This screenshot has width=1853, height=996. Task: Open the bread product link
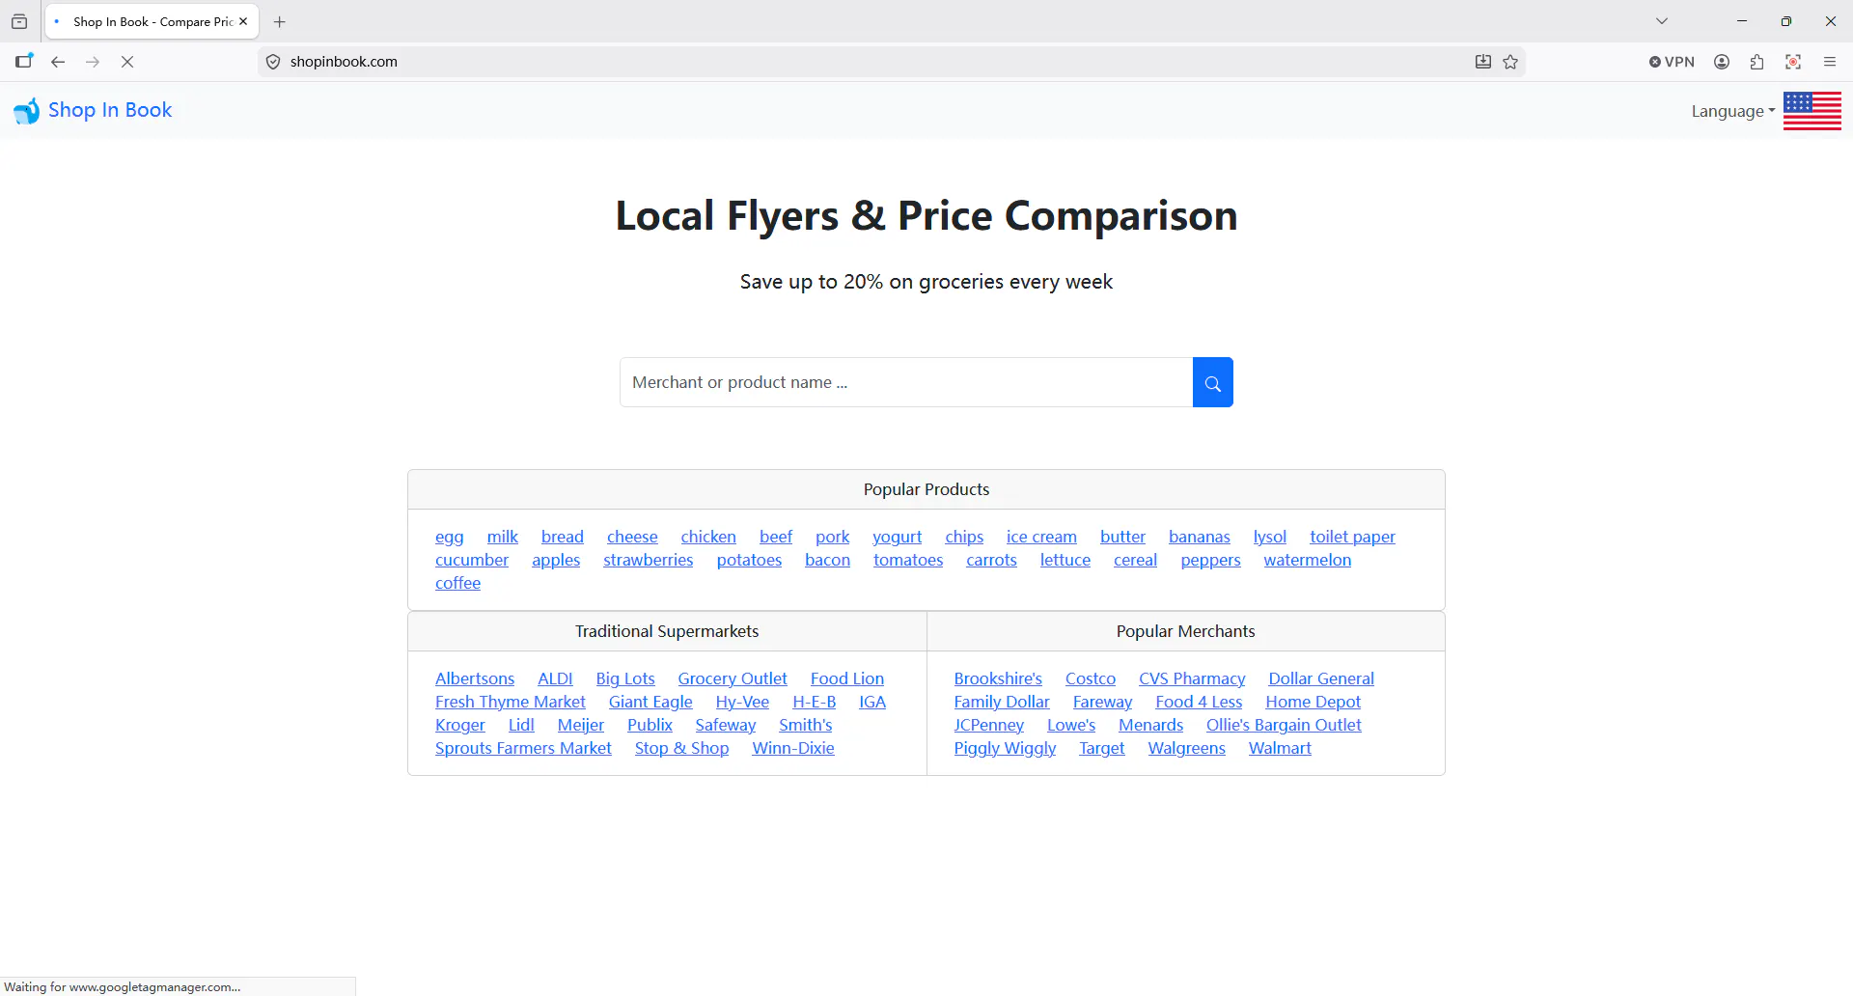coord(562,537)
